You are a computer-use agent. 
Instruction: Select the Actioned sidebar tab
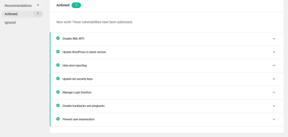coord(22,14)
